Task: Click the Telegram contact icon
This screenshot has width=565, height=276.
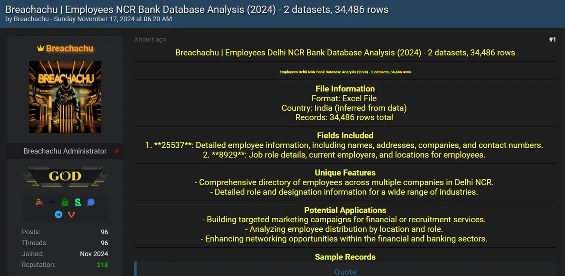Action: pyautogui.click(x=58, y=214)
